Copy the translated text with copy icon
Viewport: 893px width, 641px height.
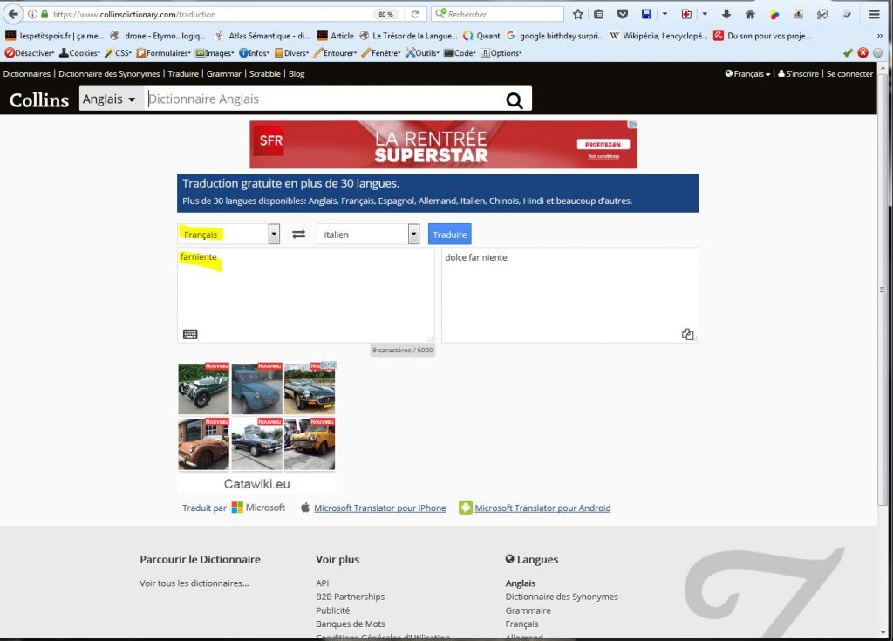688,334
